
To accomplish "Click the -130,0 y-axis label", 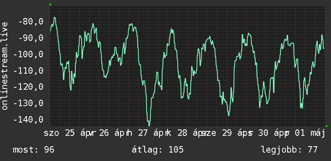I will 29,103.
